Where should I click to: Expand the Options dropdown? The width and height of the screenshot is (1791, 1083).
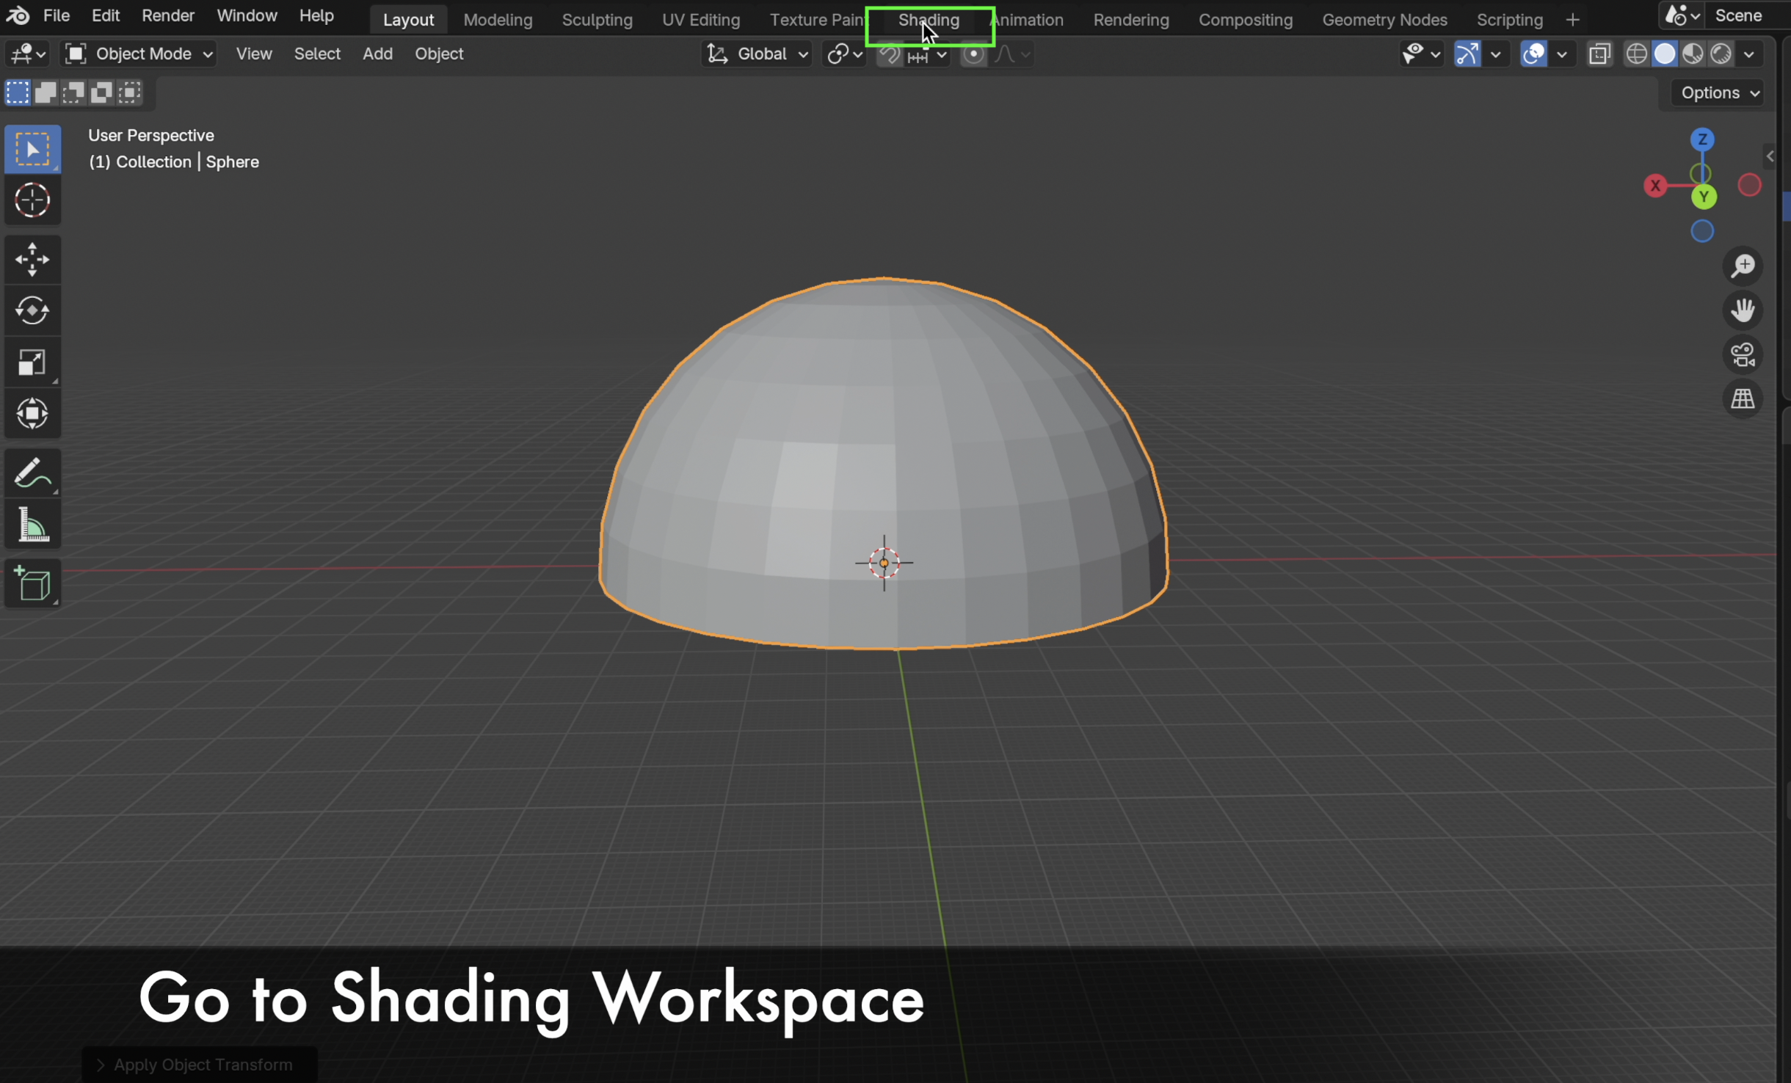1720,93
